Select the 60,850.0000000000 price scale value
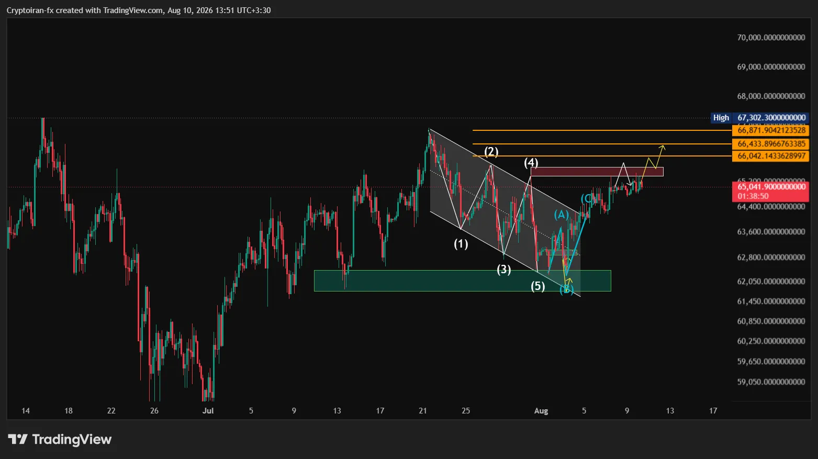This screenshot has height=459, width=818. pos(771,321)
